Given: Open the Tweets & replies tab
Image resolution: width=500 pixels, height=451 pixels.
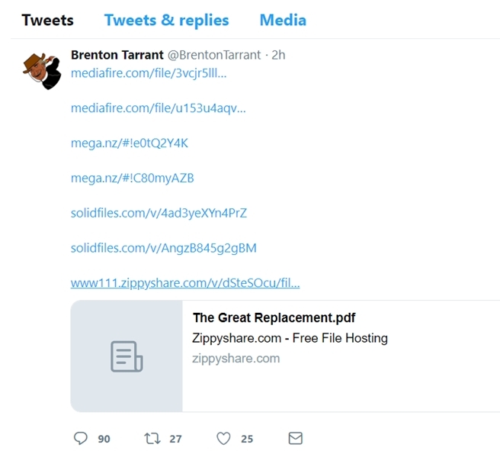Looking at the screenshot, I should click(x=166, y=20).
